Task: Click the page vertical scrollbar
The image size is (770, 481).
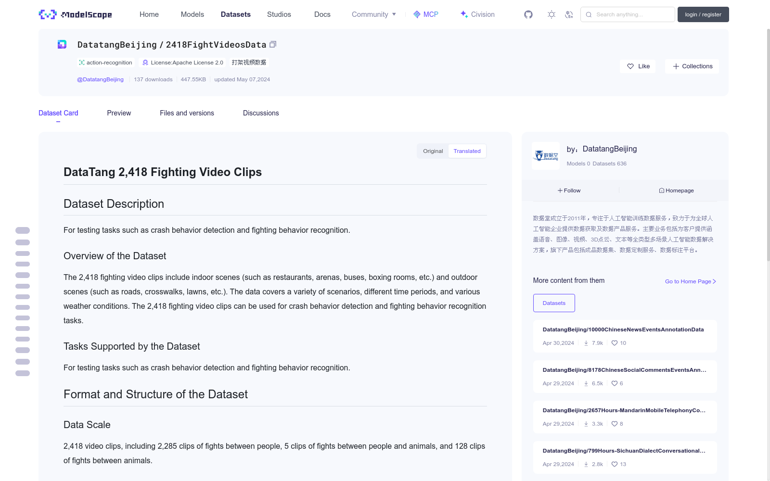Action: 768,144
